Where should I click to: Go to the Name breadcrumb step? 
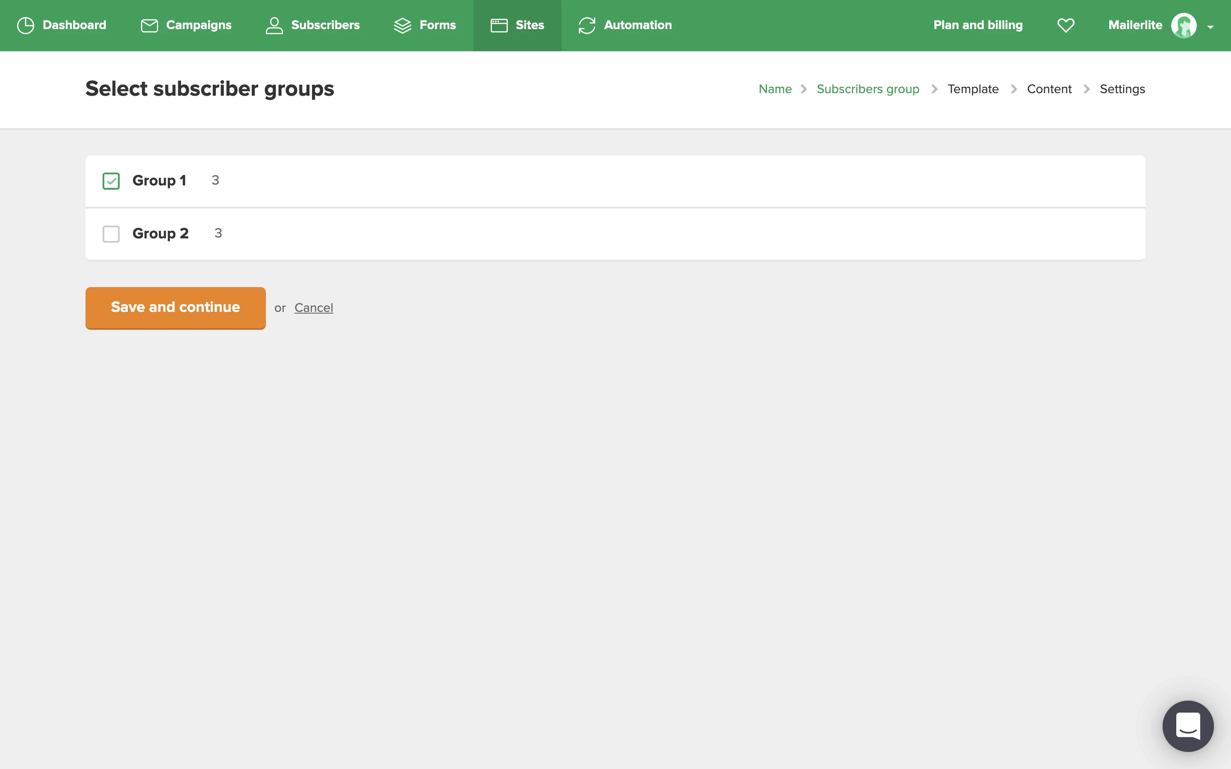775,89
